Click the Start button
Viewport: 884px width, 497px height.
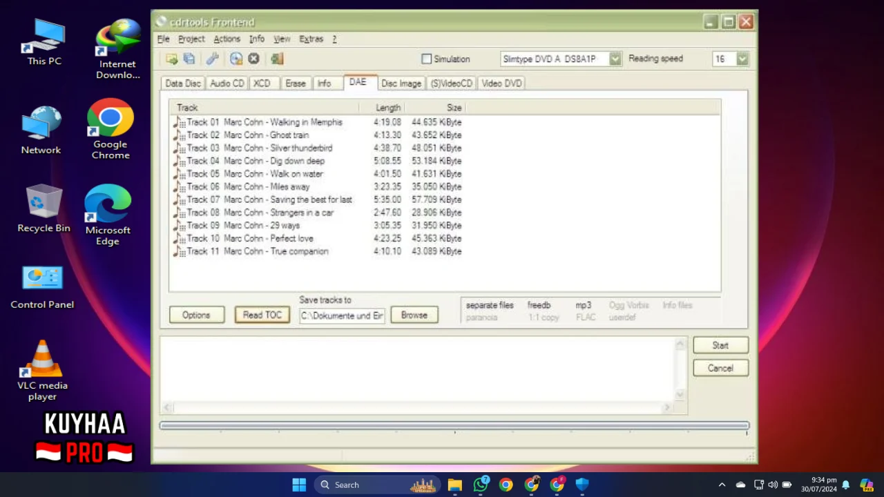(x=720, y=345)
